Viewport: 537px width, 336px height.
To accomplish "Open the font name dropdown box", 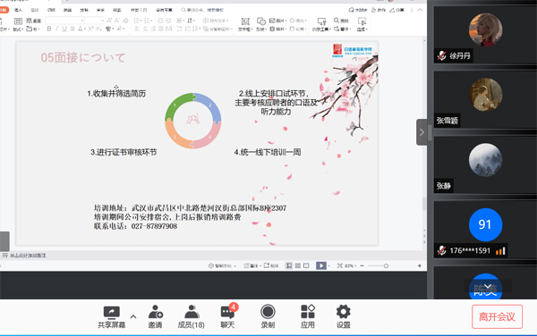I will click(64, 21).
